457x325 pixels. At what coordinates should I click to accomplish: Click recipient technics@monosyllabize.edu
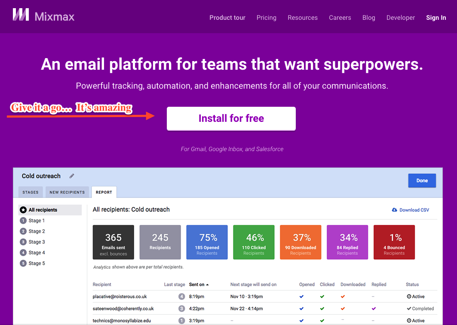tap(122, 320)
